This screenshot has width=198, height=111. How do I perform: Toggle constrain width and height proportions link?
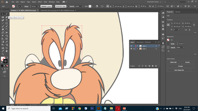[194, 25]
